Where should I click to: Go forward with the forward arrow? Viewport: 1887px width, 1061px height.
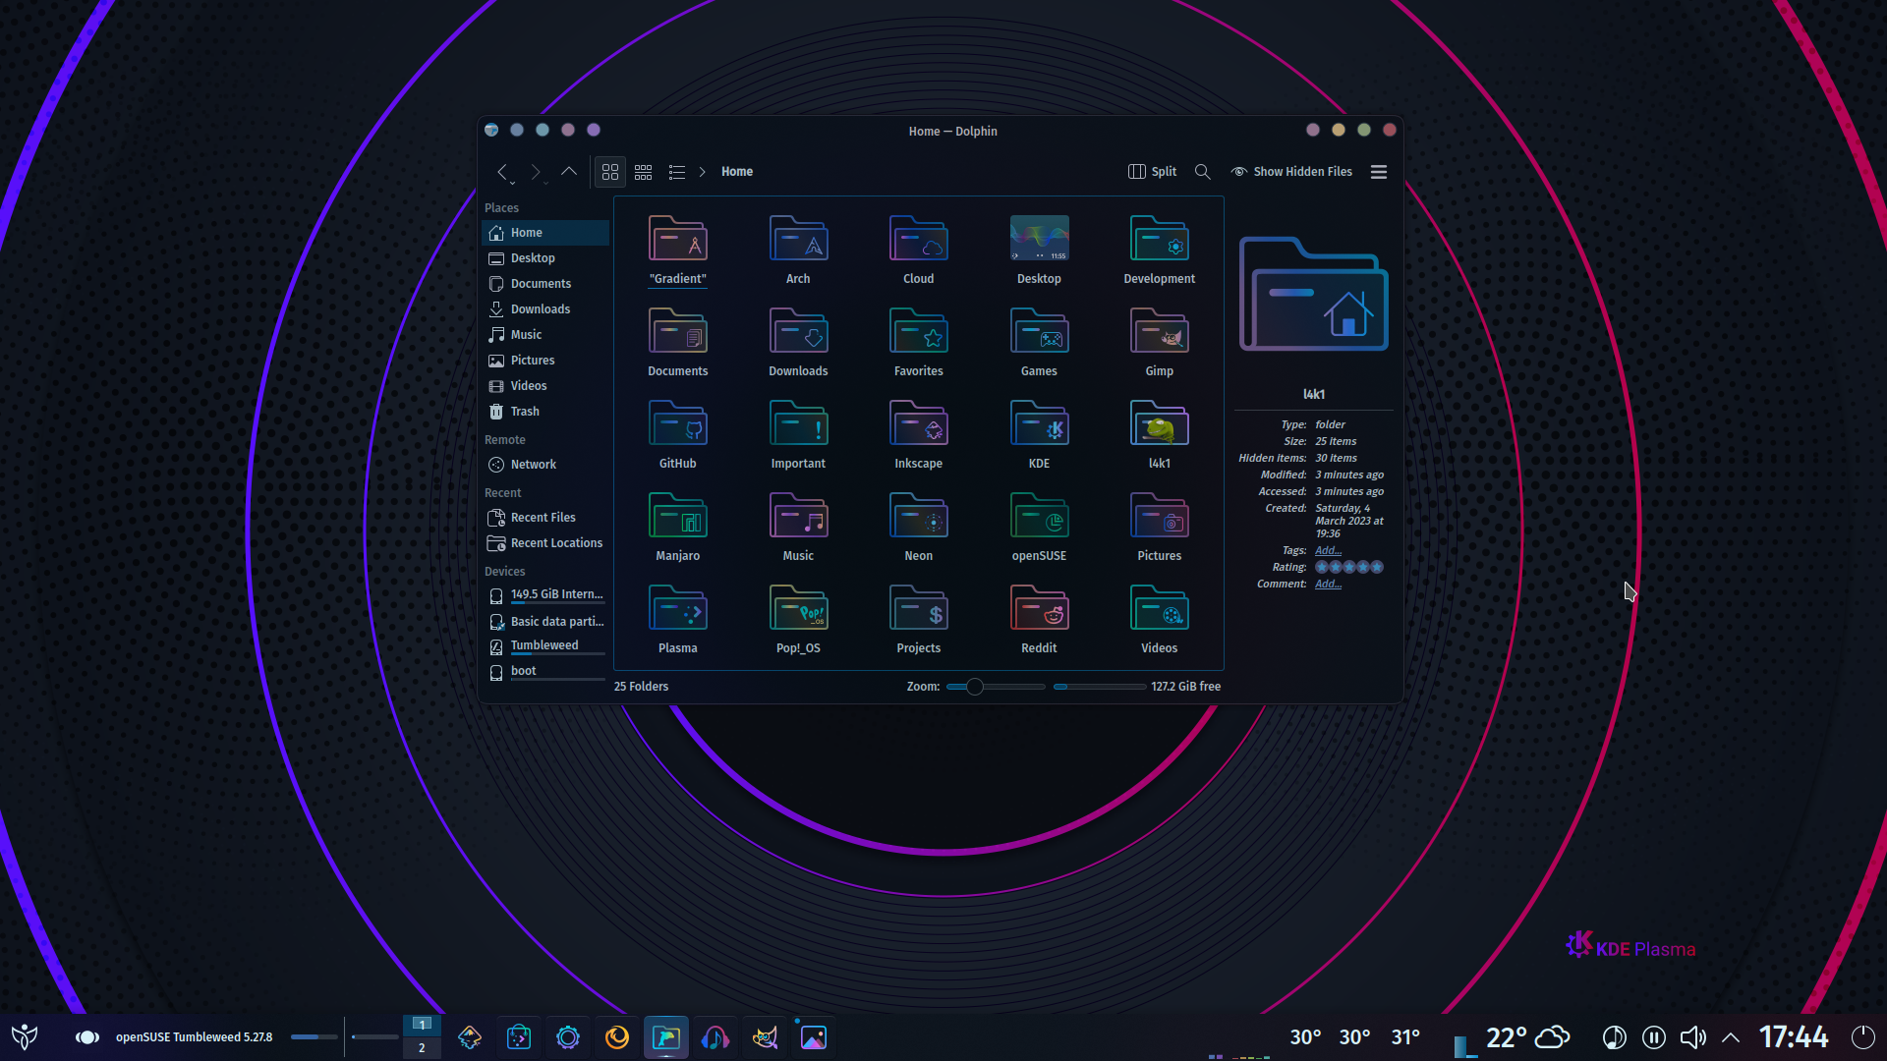[536, 172]
